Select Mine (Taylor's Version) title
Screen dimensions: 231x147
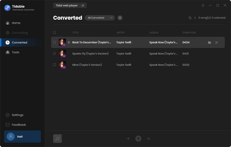pyautogui.click(x=87, y=65)
